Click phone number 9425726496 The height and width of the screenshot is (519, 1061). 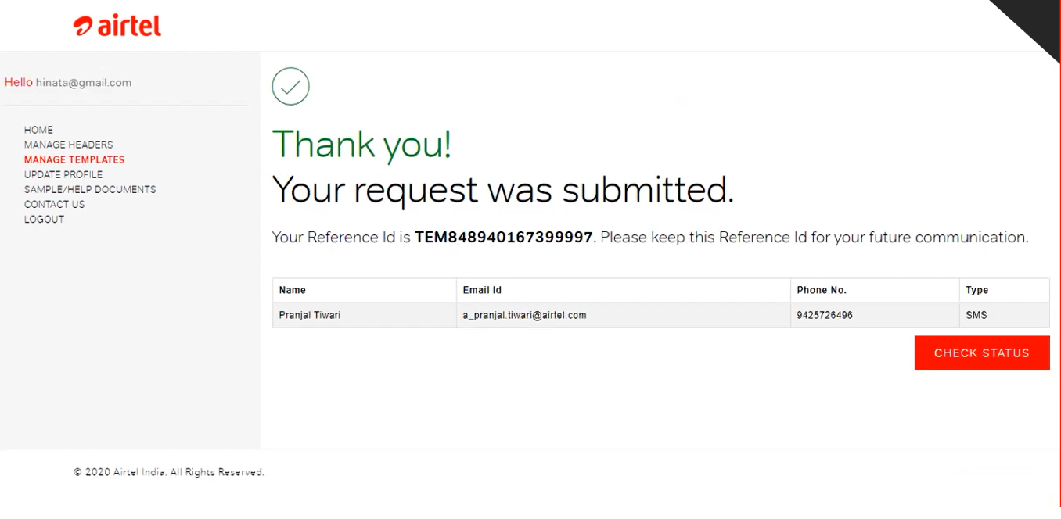point(825,315)
